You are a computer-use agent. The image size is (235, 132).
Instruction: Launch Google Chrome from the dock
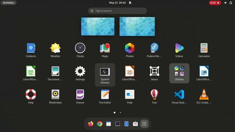coord(100,124)
